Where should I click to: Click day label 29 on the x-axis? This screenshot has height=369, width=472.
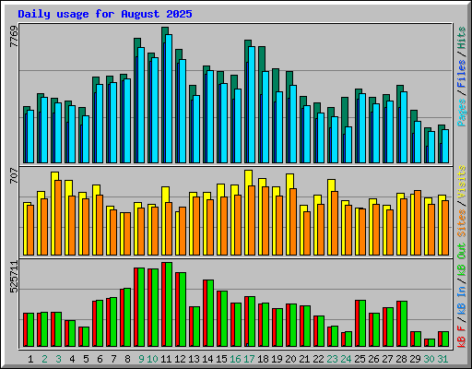(x=415, y=359)
